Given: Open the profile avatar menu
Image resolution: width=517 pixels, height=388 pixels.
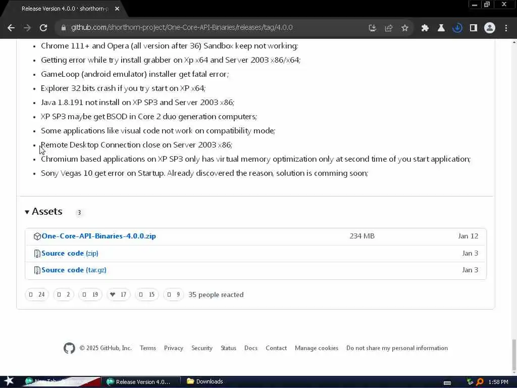Looking at the screenshot, I should (490, 28).
